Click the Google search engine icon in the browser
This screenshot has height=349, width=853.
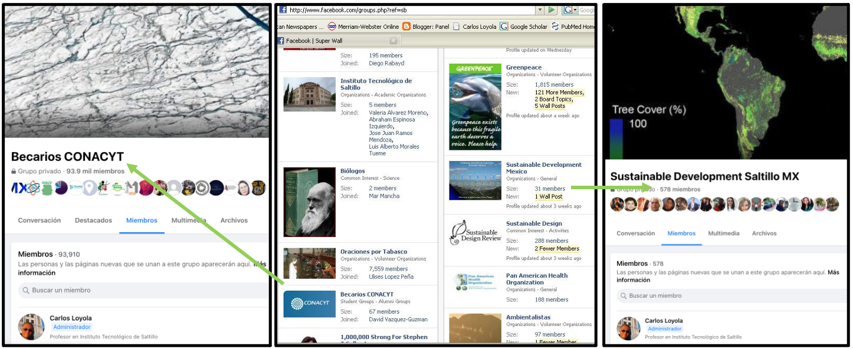[x=567, y=10]
